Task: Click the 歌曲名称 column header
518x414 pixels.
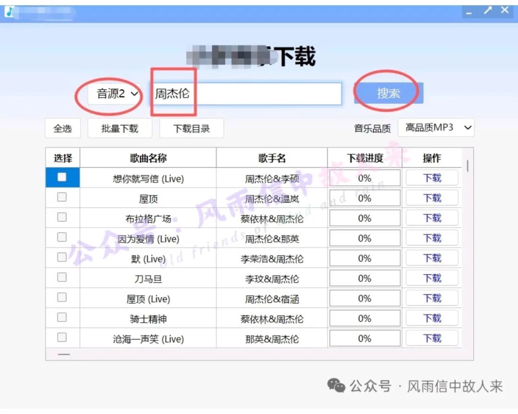Action: pyautogui.click(x=148, y=158)
